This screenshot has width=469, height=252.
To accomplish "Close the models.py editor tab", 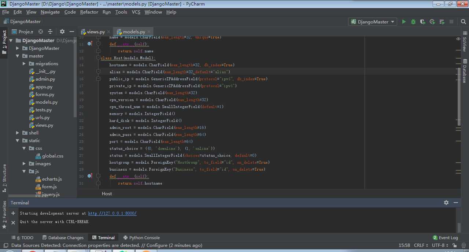I will tap(149, 32).
